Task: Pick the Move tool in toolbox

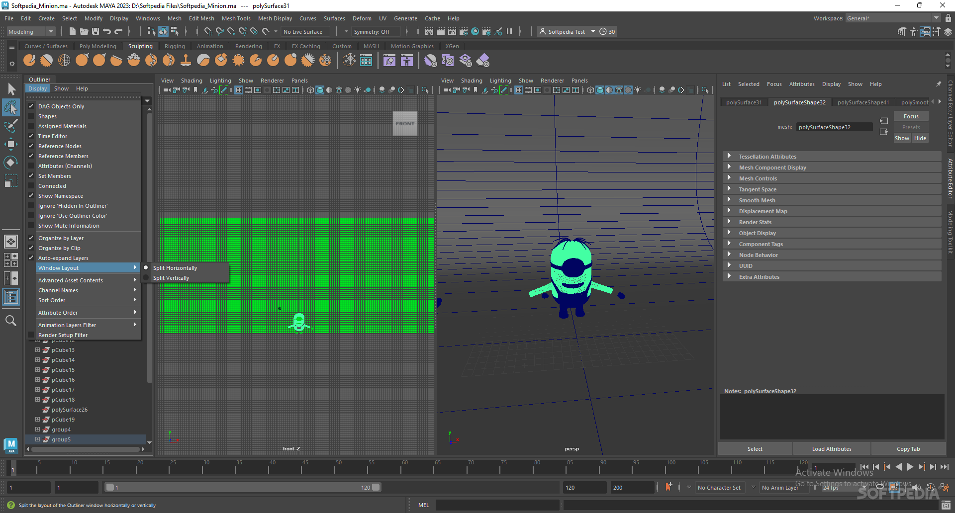Action: (x=11, y=144)
